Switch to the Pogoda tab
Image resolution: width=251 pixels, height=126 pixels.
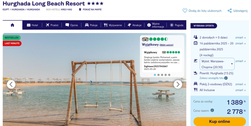(x=177, y=25)
